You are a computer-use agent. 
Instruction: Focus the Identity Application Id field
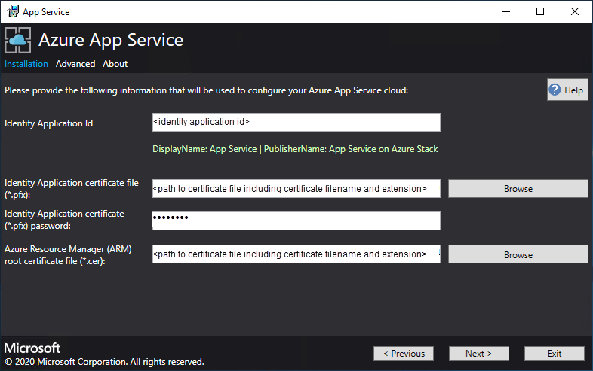pyautogui.click(x=296, y=122)
